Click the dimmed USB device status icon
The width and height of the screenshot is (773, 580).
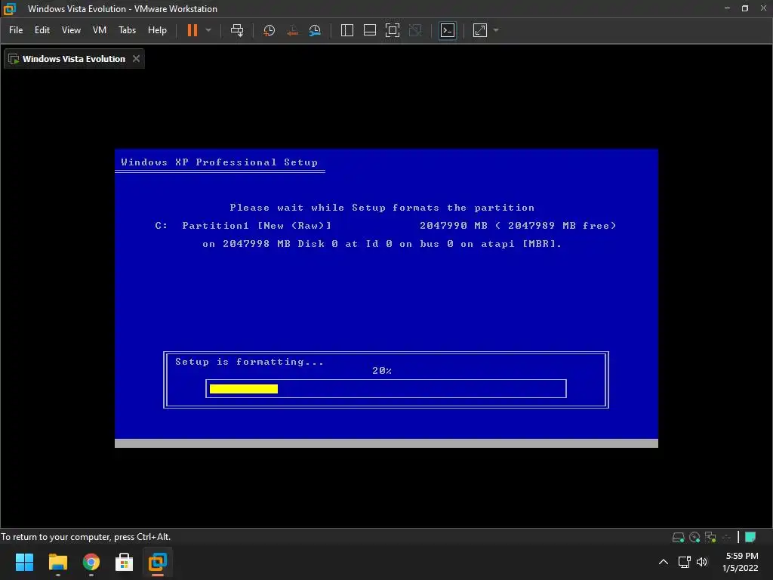[x=726, y=537]
